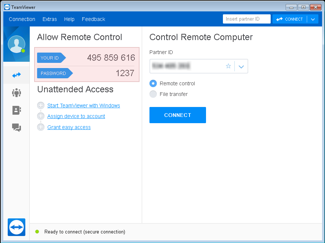Click the green ready status indicator dot
The image size is (325, 243).
(37, 232)
